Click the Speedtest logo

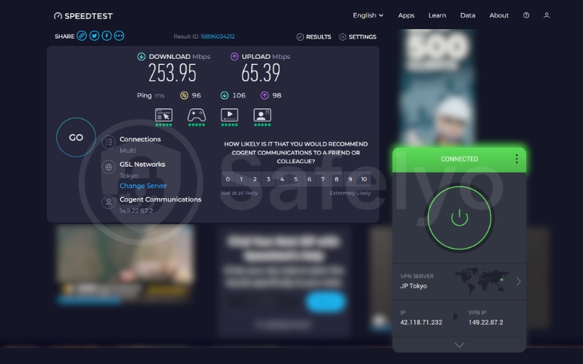click(x=83, y=15)
